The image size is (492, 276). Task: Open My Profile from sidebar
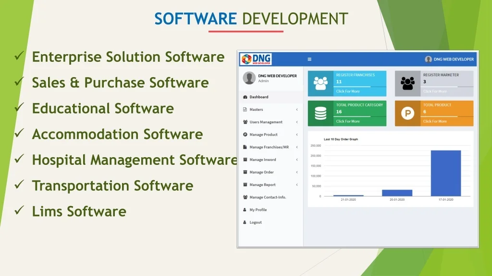pos(258,210)
